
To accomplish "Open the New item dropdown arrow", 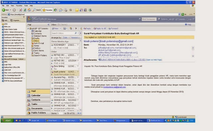I will click(61, 29).
